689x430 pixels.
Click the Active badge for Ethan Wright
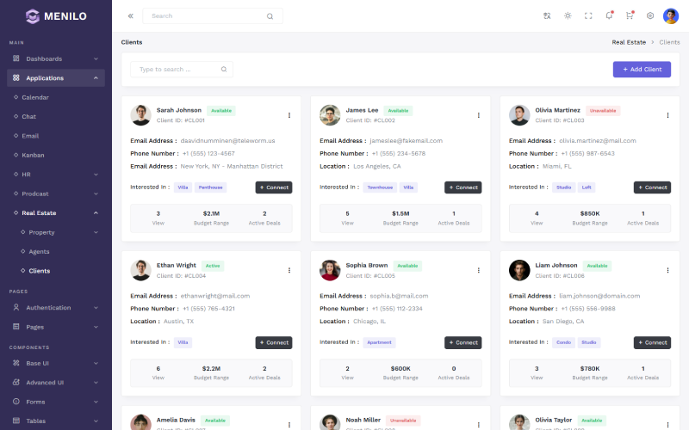point(213,266)
